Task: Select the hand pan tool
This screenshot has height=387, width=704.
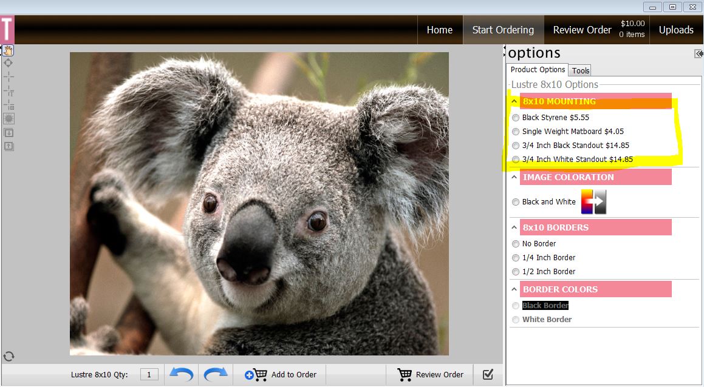Action: 9,50
